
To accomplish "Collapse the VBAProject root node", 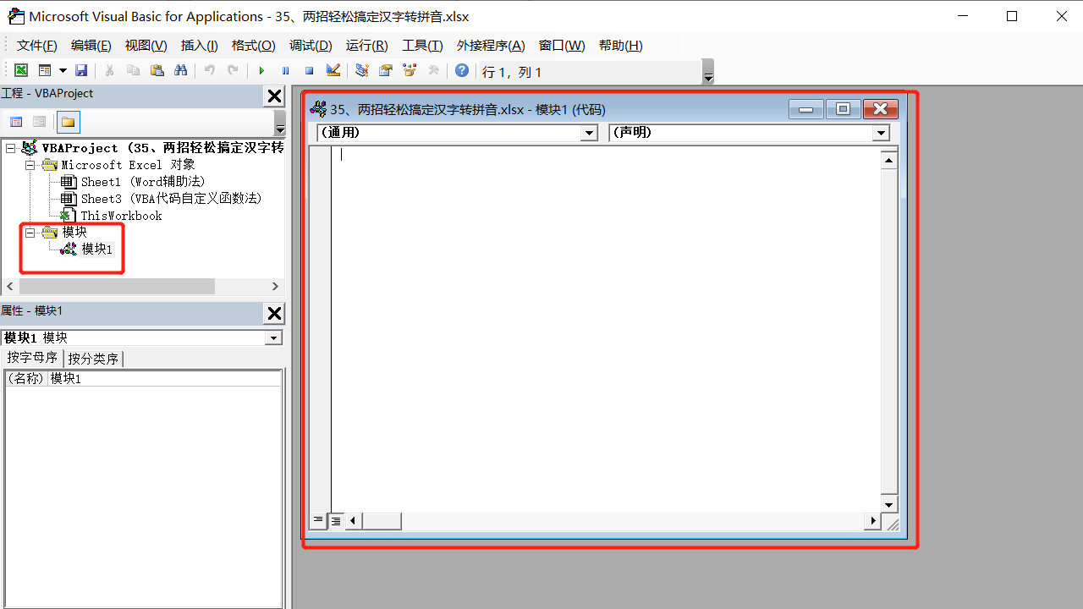I will [x=10, y=148].
